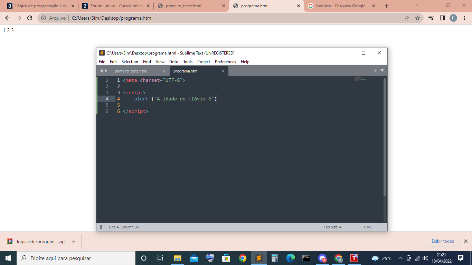Open Microsoft Edge from taskbar

click(x=291, y=258)
